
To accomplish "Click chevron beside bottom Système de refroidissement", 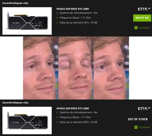I will click(x=57, y=112).
